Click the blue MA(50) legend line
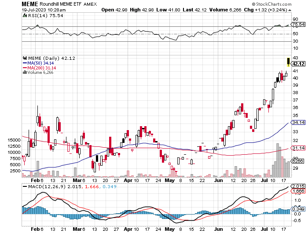The height and width of the screenshot is (233, 308). click(x=25, y=63)
